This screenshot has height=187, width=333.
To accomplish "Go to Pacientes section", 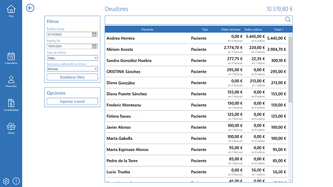I will [11, 81].
